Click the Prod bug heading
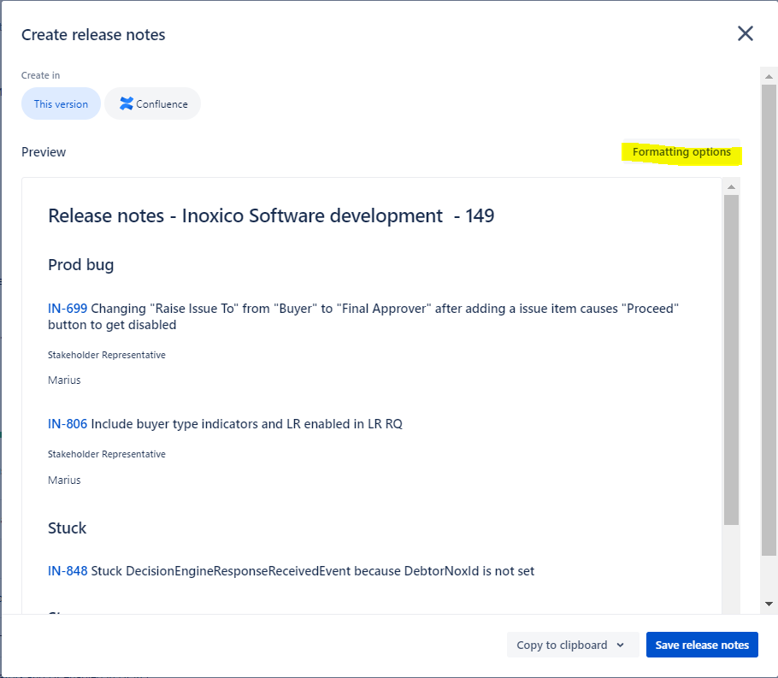The width and height of the screenshot is (778, 678). coord(81,264)
